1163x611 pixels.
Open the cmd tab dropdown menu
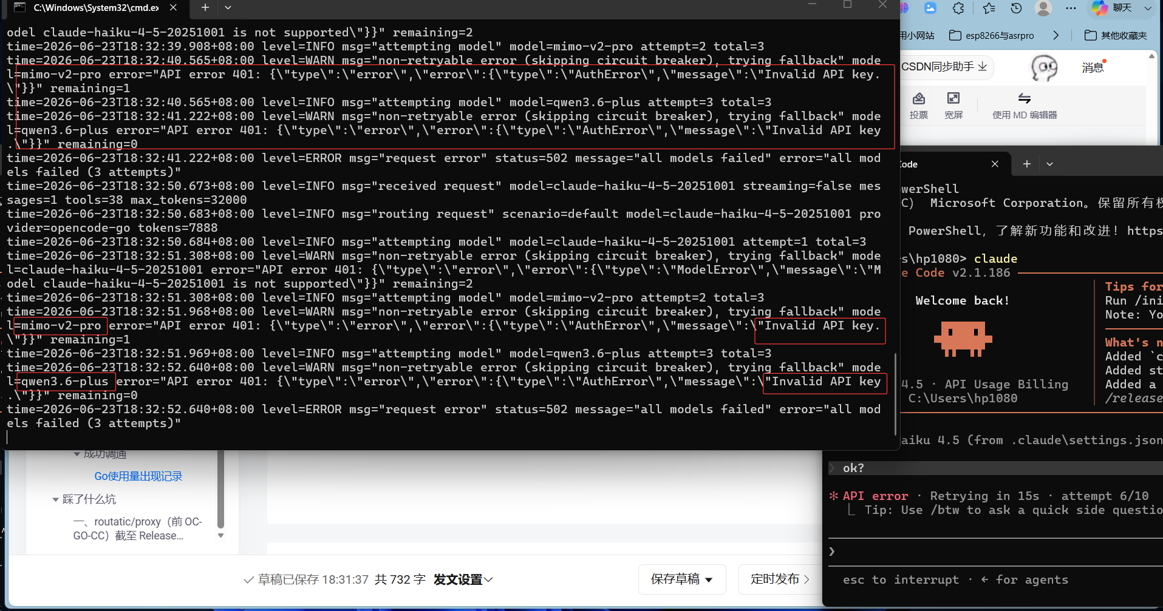[x=228, y=7]
